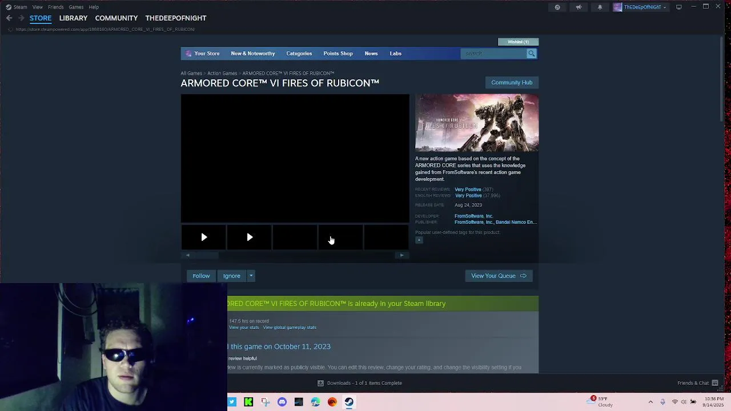Follow the Action Games breadcrumb

222,73
